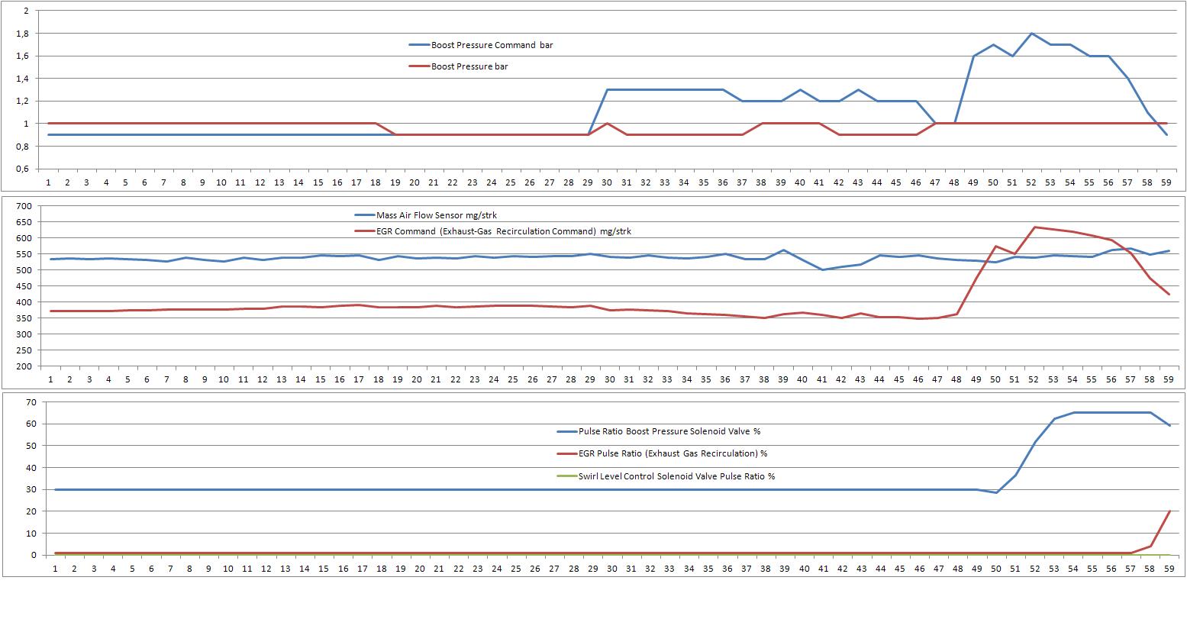The width and height of the screenshot is (1187, 632).
Task: Click the '700' y-axis label in middle chart
Action: click(24, 206)
